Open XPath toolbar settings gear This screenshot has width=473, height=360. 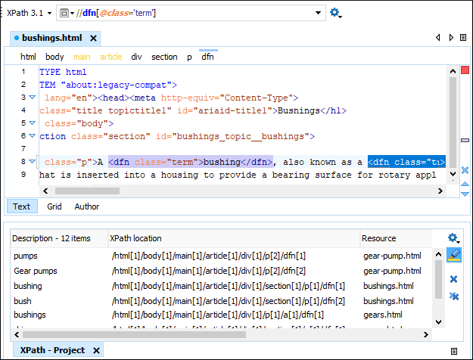tap(335, 14)
